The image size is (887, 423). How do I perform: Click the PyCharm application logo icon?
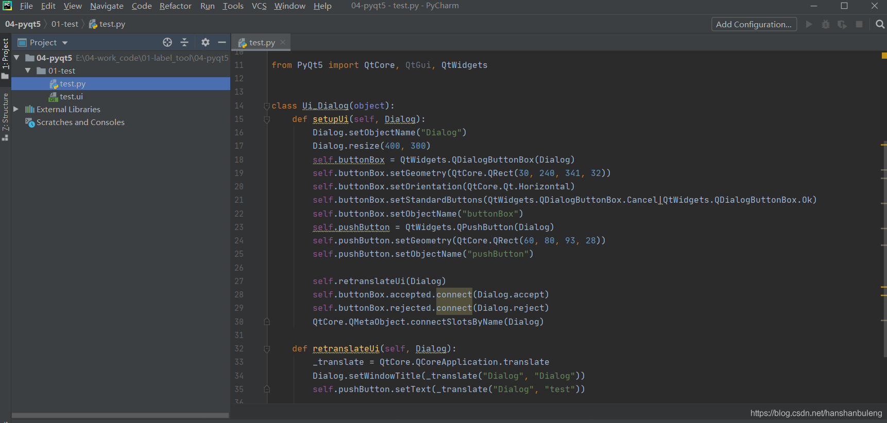point(7,6)
